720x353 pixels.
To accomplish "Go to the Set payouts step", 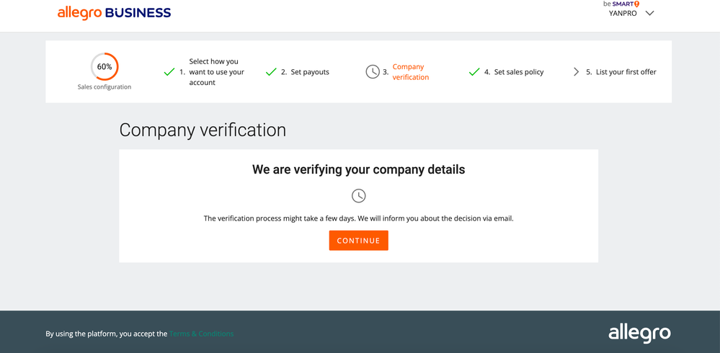I will point(310,72).
